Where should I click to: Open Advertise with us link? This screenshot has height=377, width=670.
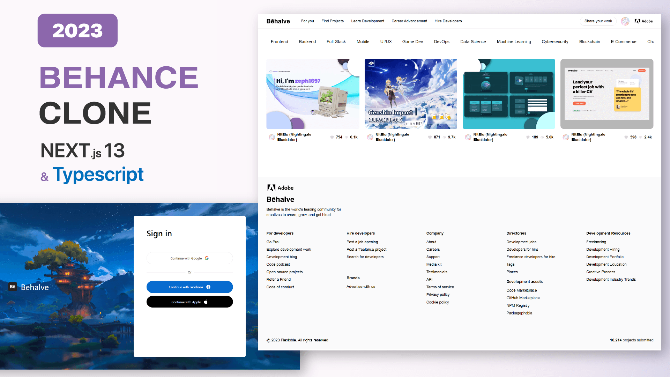tap(361, 287)
